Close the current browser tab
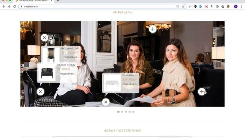The width and height of the screenshot is (245, 138). point(51,1)
